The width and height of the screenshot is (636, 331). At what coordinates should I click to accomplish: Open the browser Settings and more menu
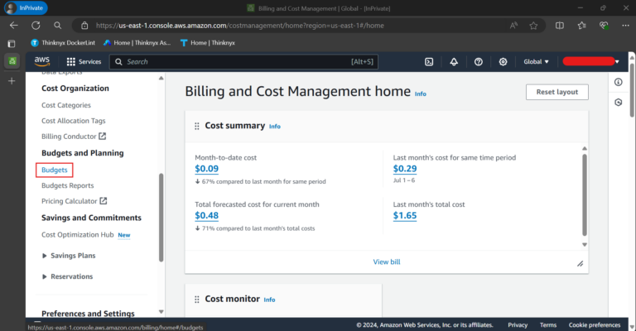click(625, 26)
